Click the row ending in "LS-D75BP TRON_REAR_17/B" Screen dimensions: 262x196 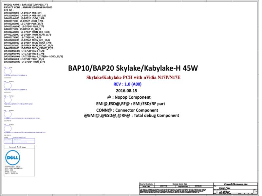point(28,43)
